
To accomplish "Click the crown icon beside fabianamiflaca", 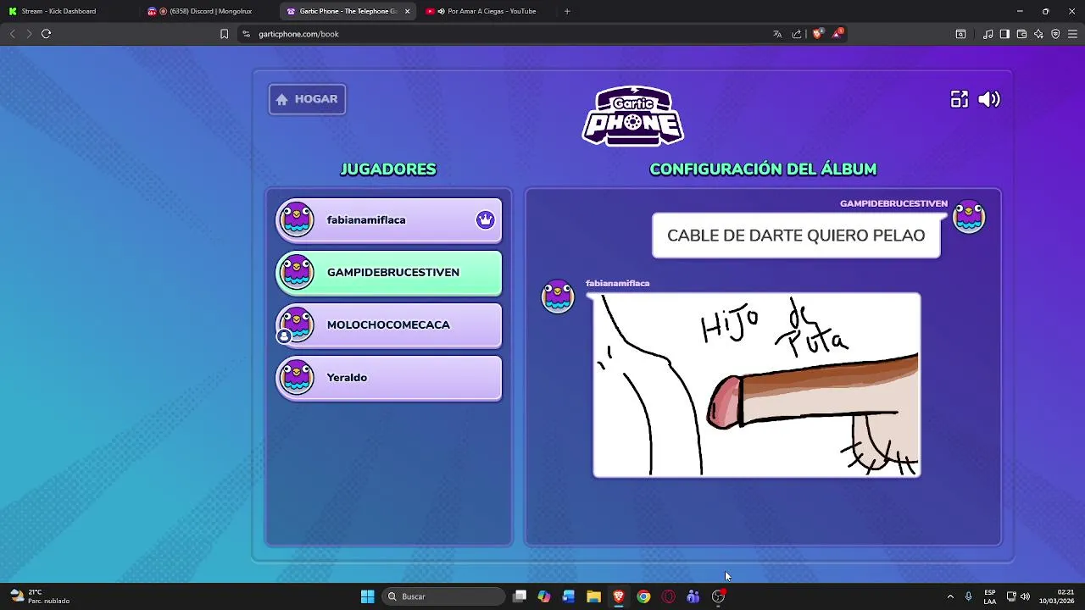I will tap(485, 220).
